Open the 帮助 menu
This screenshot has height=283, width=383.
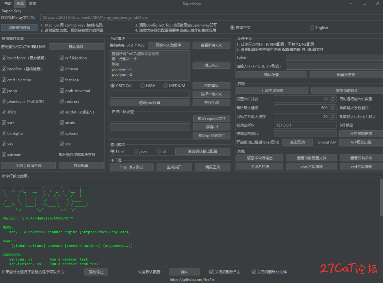click(8, 4)
